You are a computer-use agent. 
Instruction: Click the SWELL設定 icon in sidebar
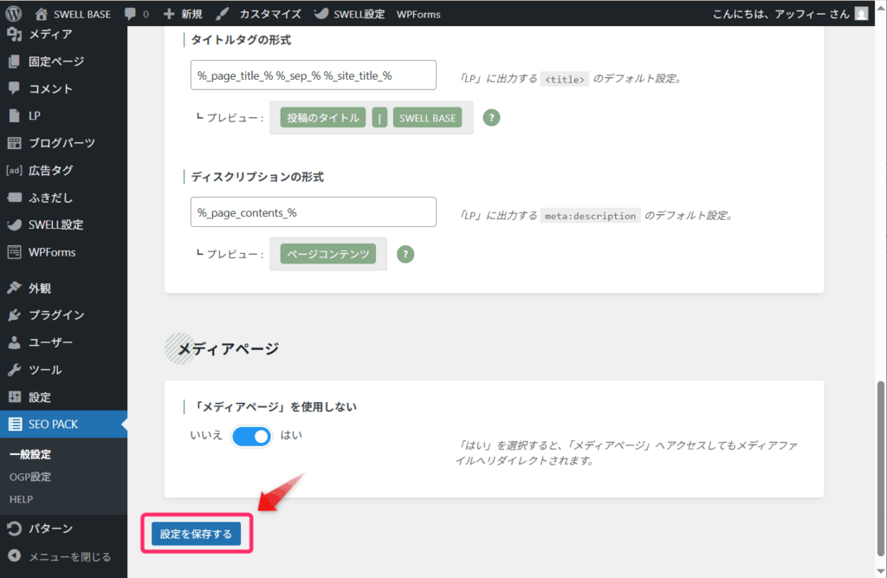click(14, 224)
